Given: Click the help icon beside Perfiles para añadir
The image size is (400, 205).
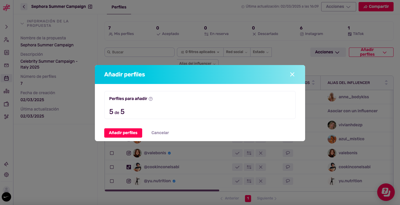Looking at the screenshot, I should pyautogui.click(x=151, y=99).
